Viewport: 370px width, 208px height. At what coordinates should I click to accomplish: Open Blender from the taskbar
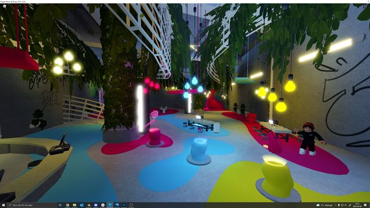pyautogui.click(x=88, y=205)
